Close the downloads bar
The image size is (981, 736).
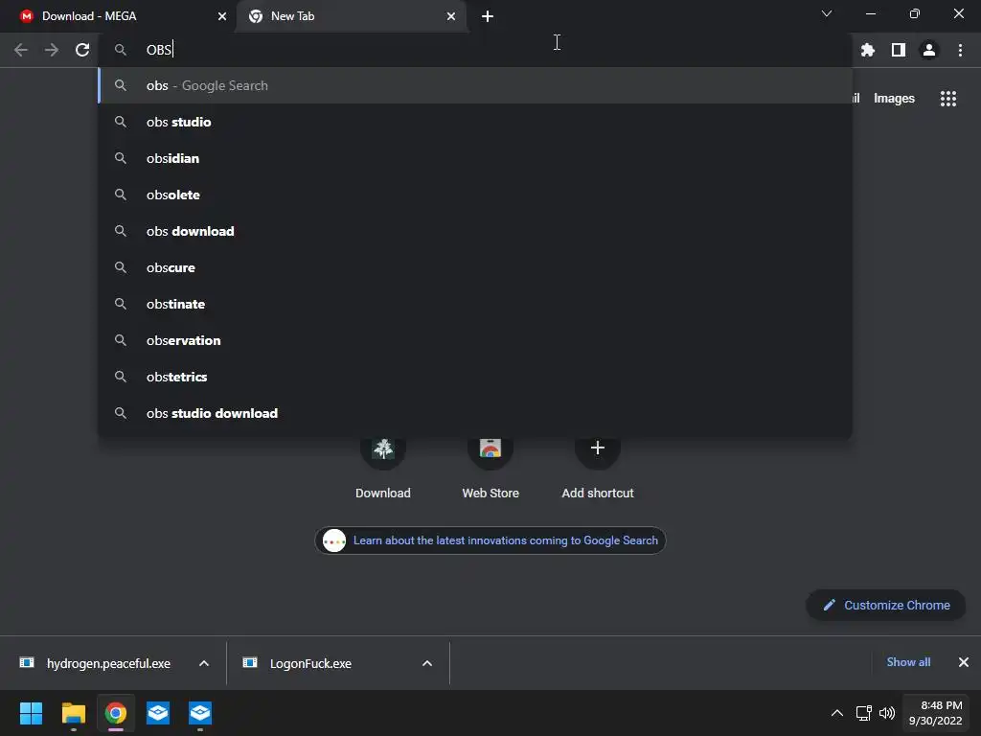pos(964,662)
